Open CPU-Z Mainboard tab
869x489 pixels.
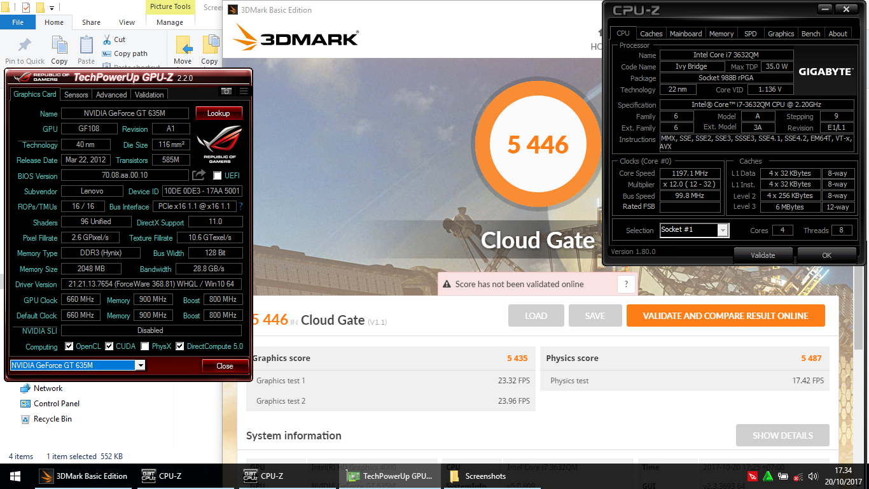(x=686, y=34)
